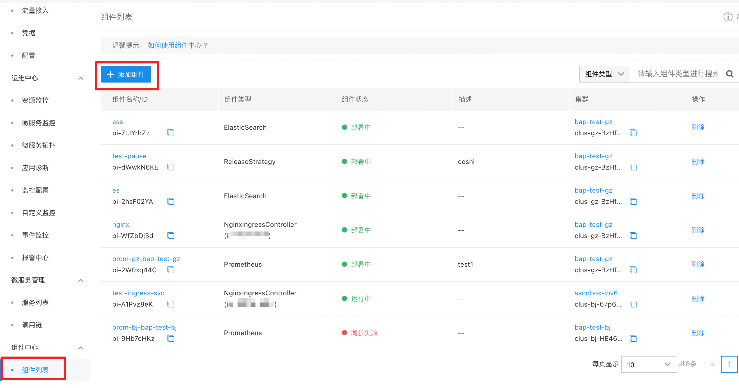Collapse the 微服务管理 menu section
Image resolution: width=739 pixels, height=388 pixels.
(x=81, y=280)
